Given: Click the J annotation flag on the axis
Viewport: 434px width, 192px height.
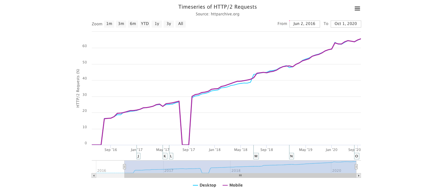Looking at the screenshot, I should (x=138, y=156).
